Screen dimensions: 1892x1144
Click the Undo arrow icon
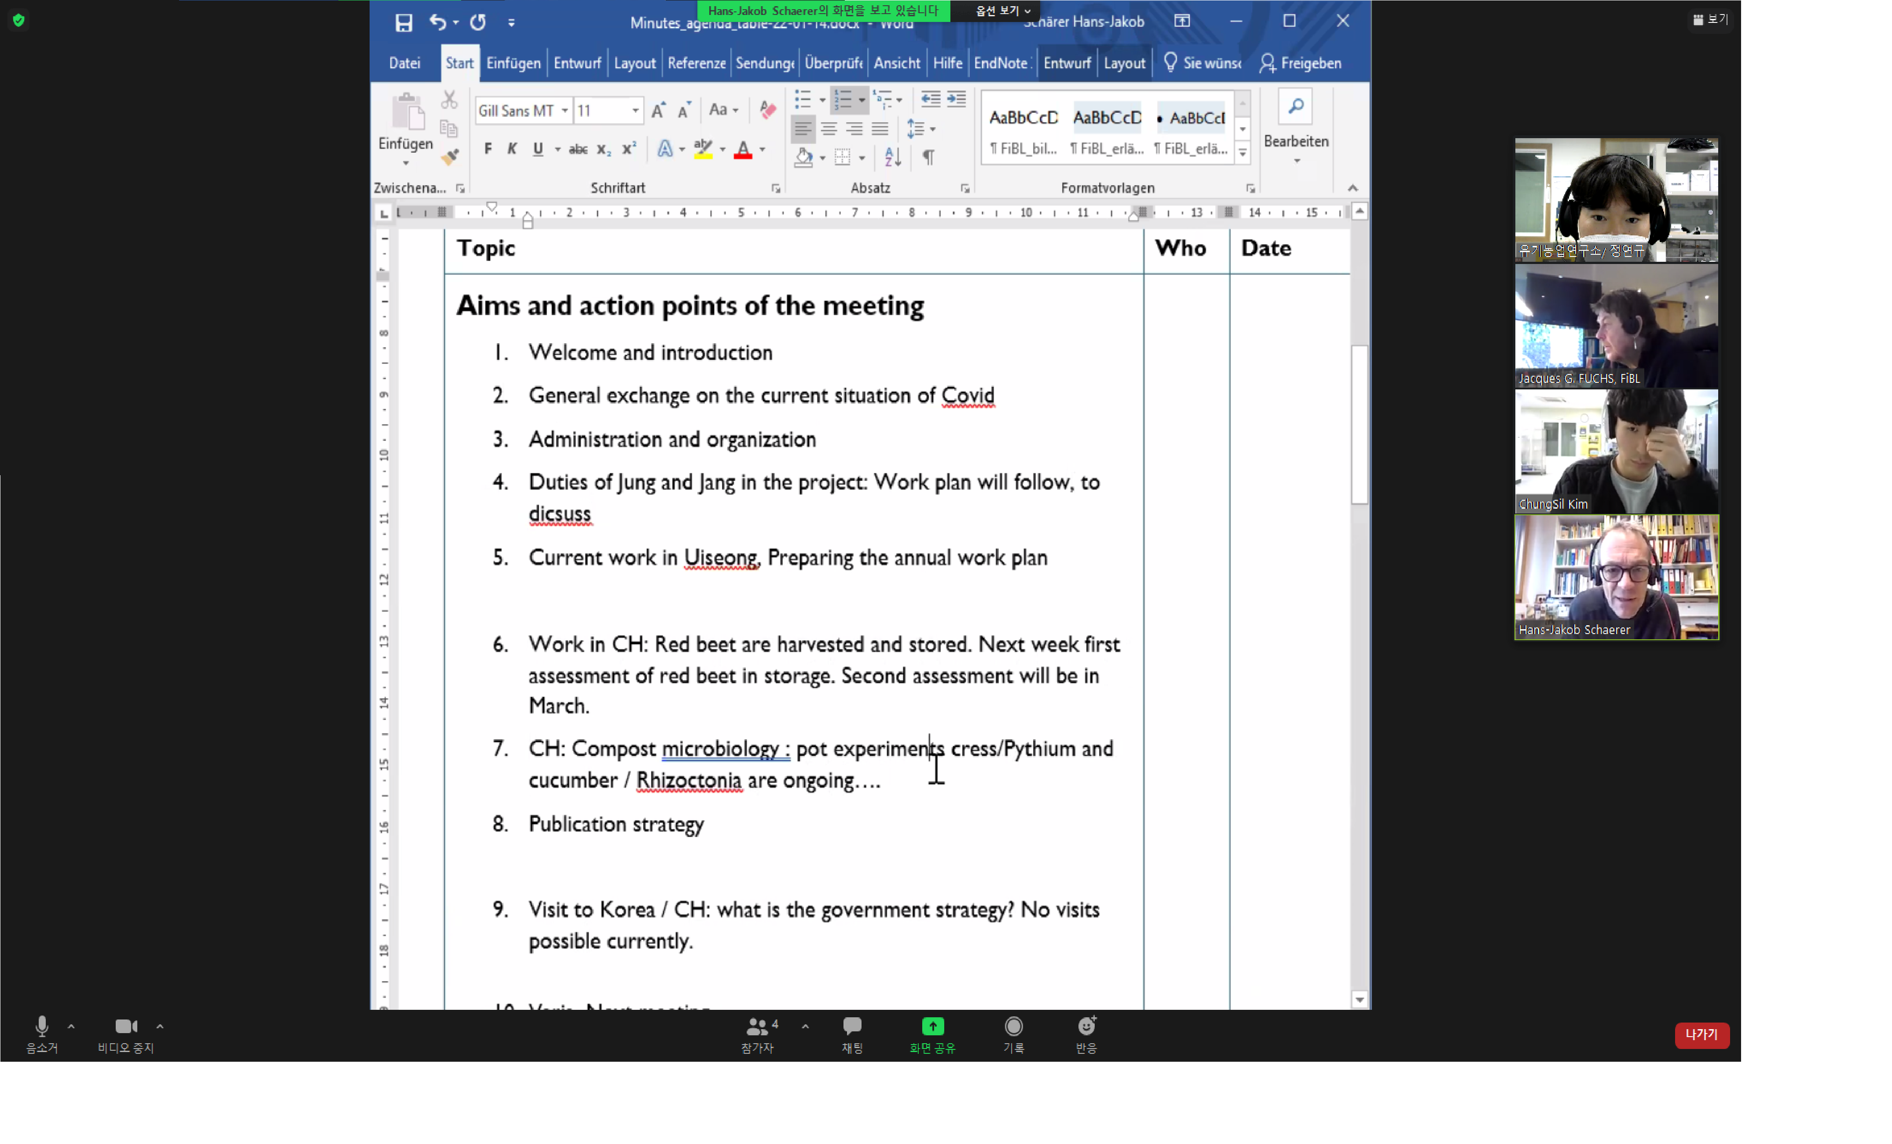point(438,22)
